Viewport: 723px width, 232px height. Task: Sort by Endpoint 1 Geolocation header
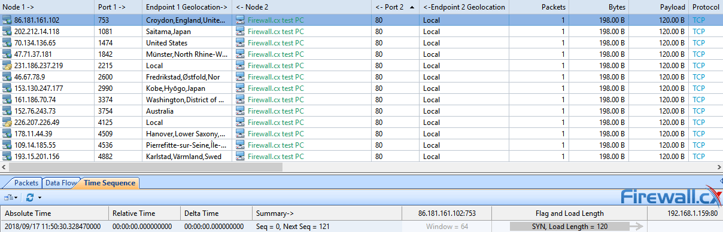click(x=187, y=7)
